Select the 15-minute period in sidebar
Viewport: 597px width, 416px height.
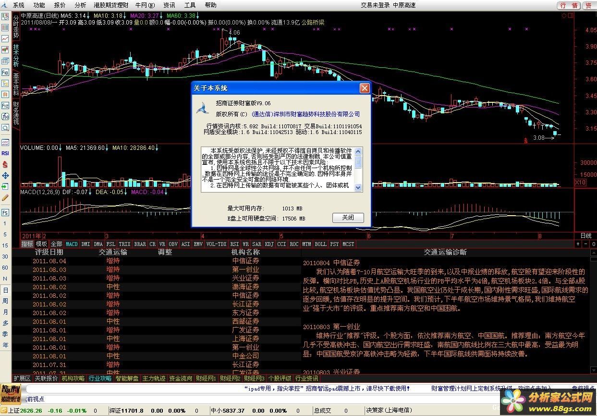click(x=5, y=245)
